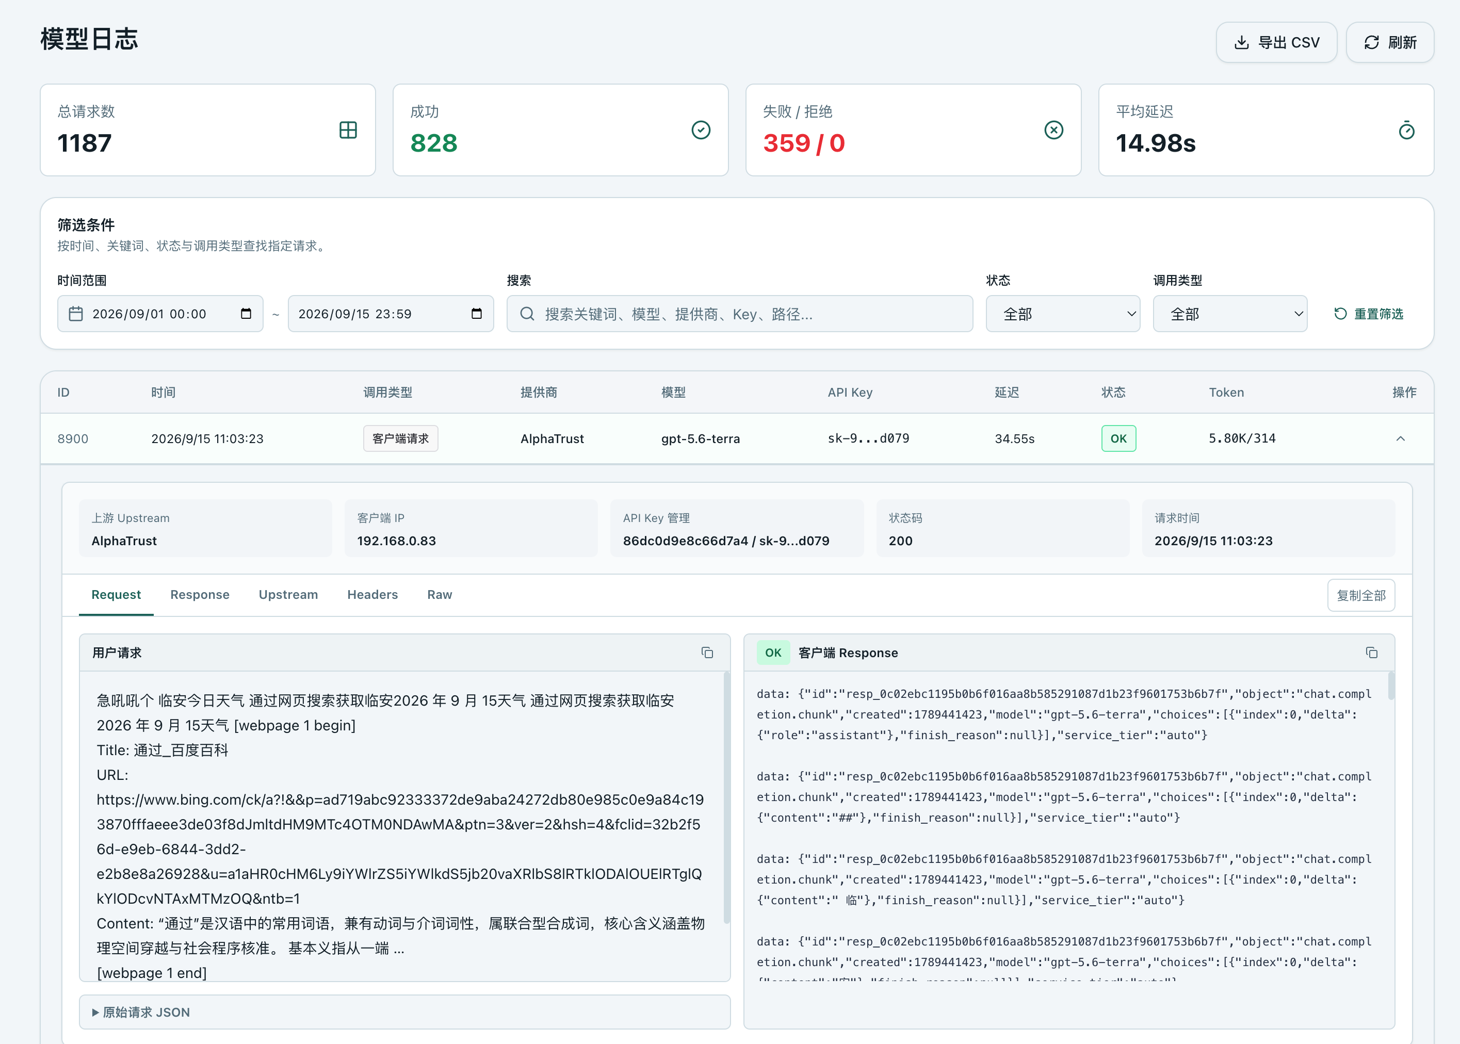1460x1044 pixels.
Task: Click the 复制全部 button
Action: click(1361, 595)
